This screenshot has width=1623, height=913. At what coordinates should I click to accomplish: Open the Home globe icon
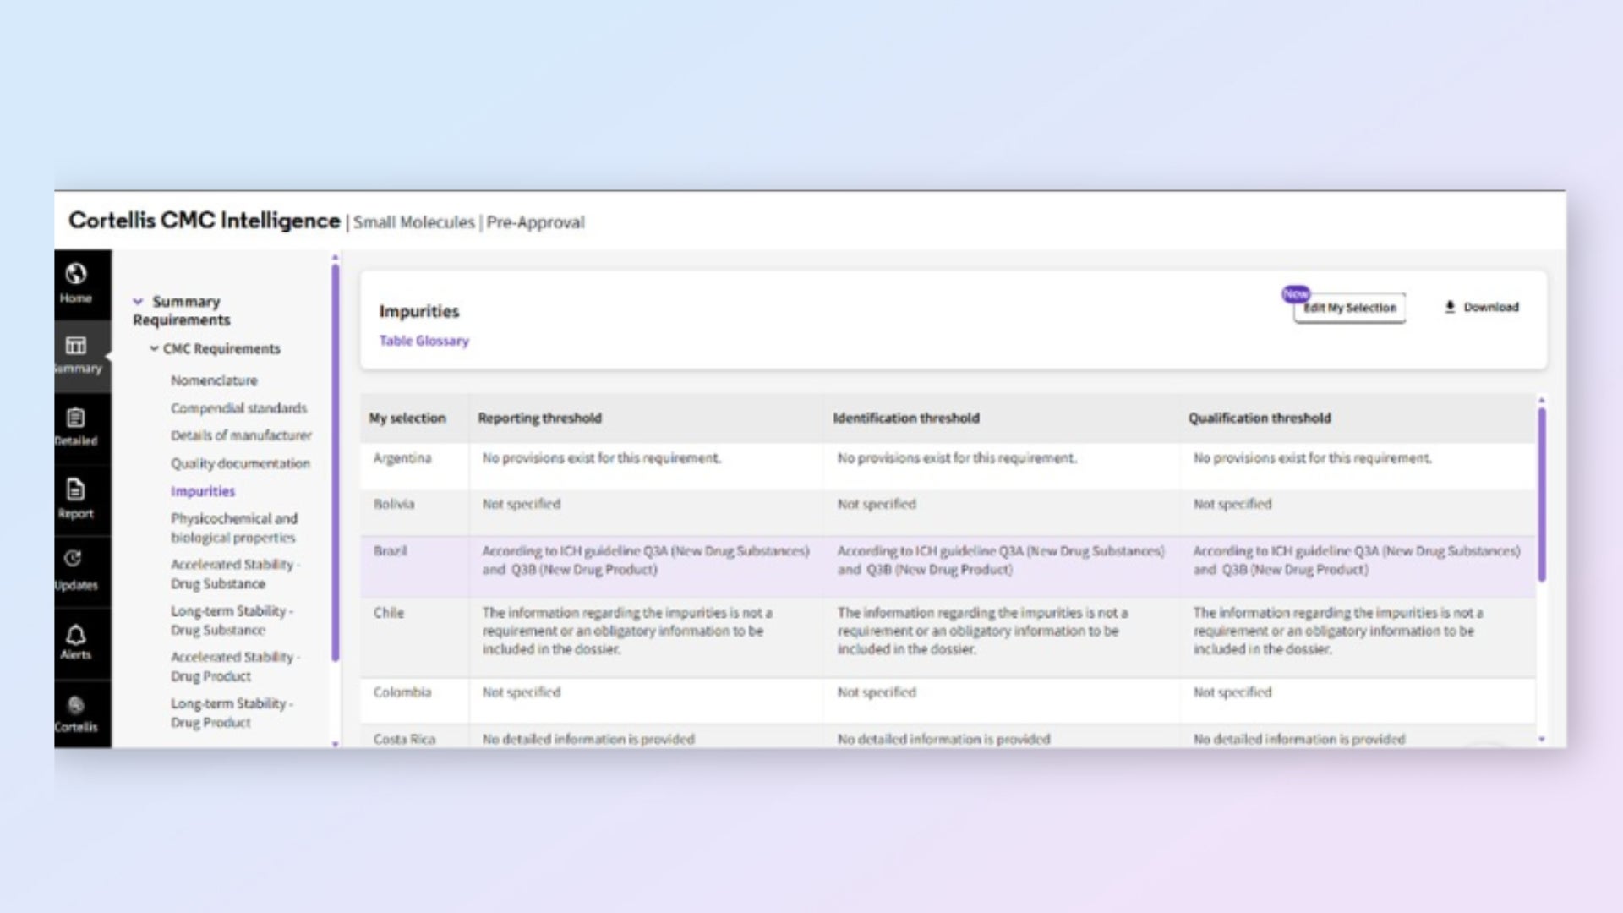point(76,274)
